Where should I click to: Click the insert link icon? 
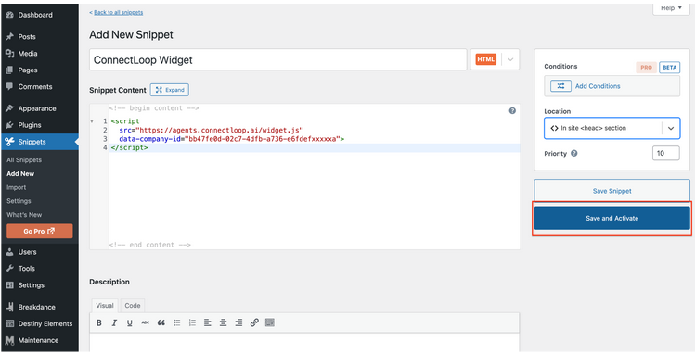254,323
